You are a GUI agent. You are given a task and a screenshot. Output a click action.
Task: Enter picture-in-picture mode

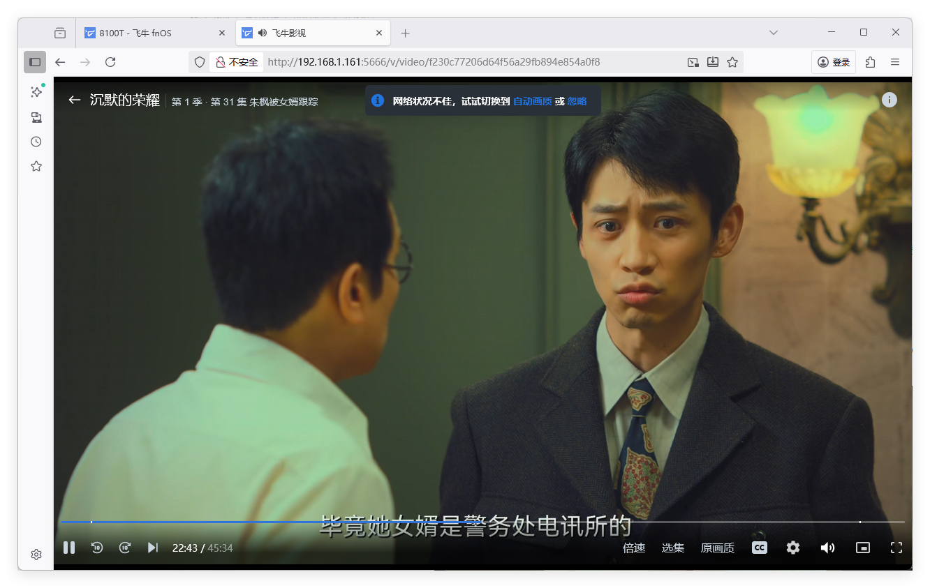[862, 548]
